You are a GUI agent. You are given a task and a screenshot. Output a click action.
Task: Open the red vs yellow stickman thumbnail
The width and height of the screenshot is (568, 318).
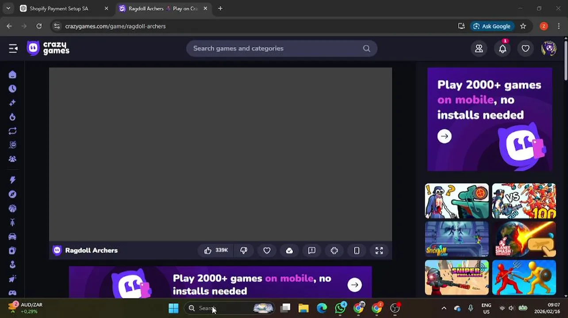point(524,277)
